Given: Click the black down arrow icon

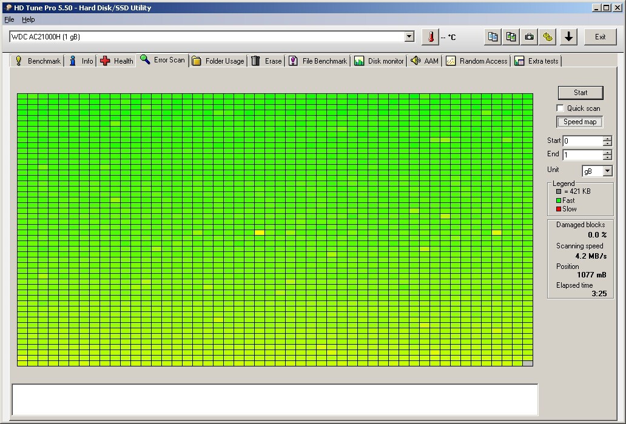Looking at the screenshot, I should click(x=568, y=37).
